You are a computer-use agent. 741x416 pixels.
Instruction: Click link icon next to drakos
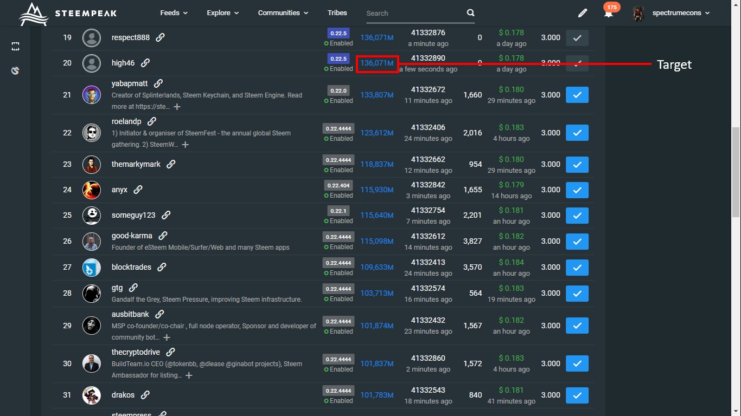[x=145, y=395]
